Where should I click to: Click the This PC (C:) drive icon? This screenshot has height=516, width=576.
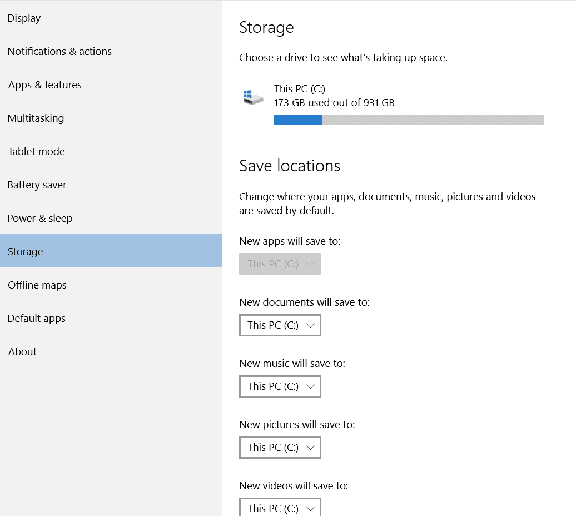tap(253, 97)
